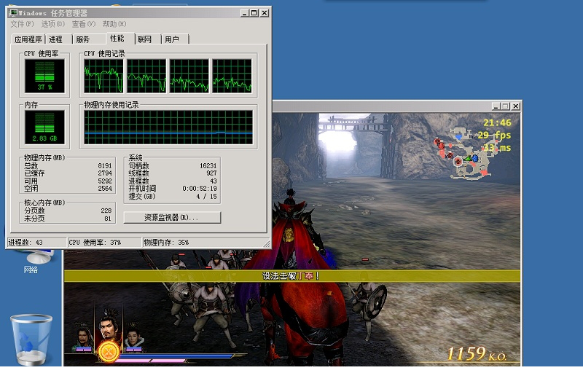This screenshot has height=381, width=583.
Task: Close the game window
Action: pos(516,106)
